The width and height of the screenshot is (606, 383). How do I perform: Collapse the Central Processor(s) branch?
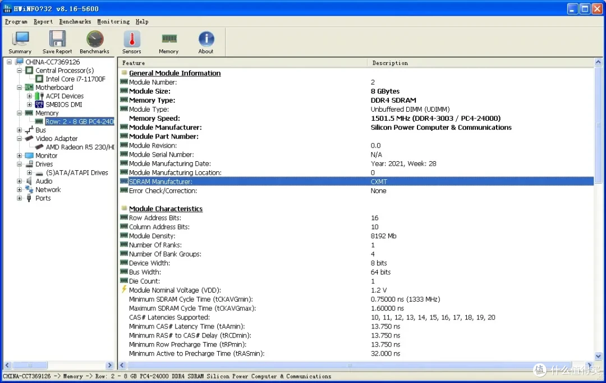tap(19, 70)
